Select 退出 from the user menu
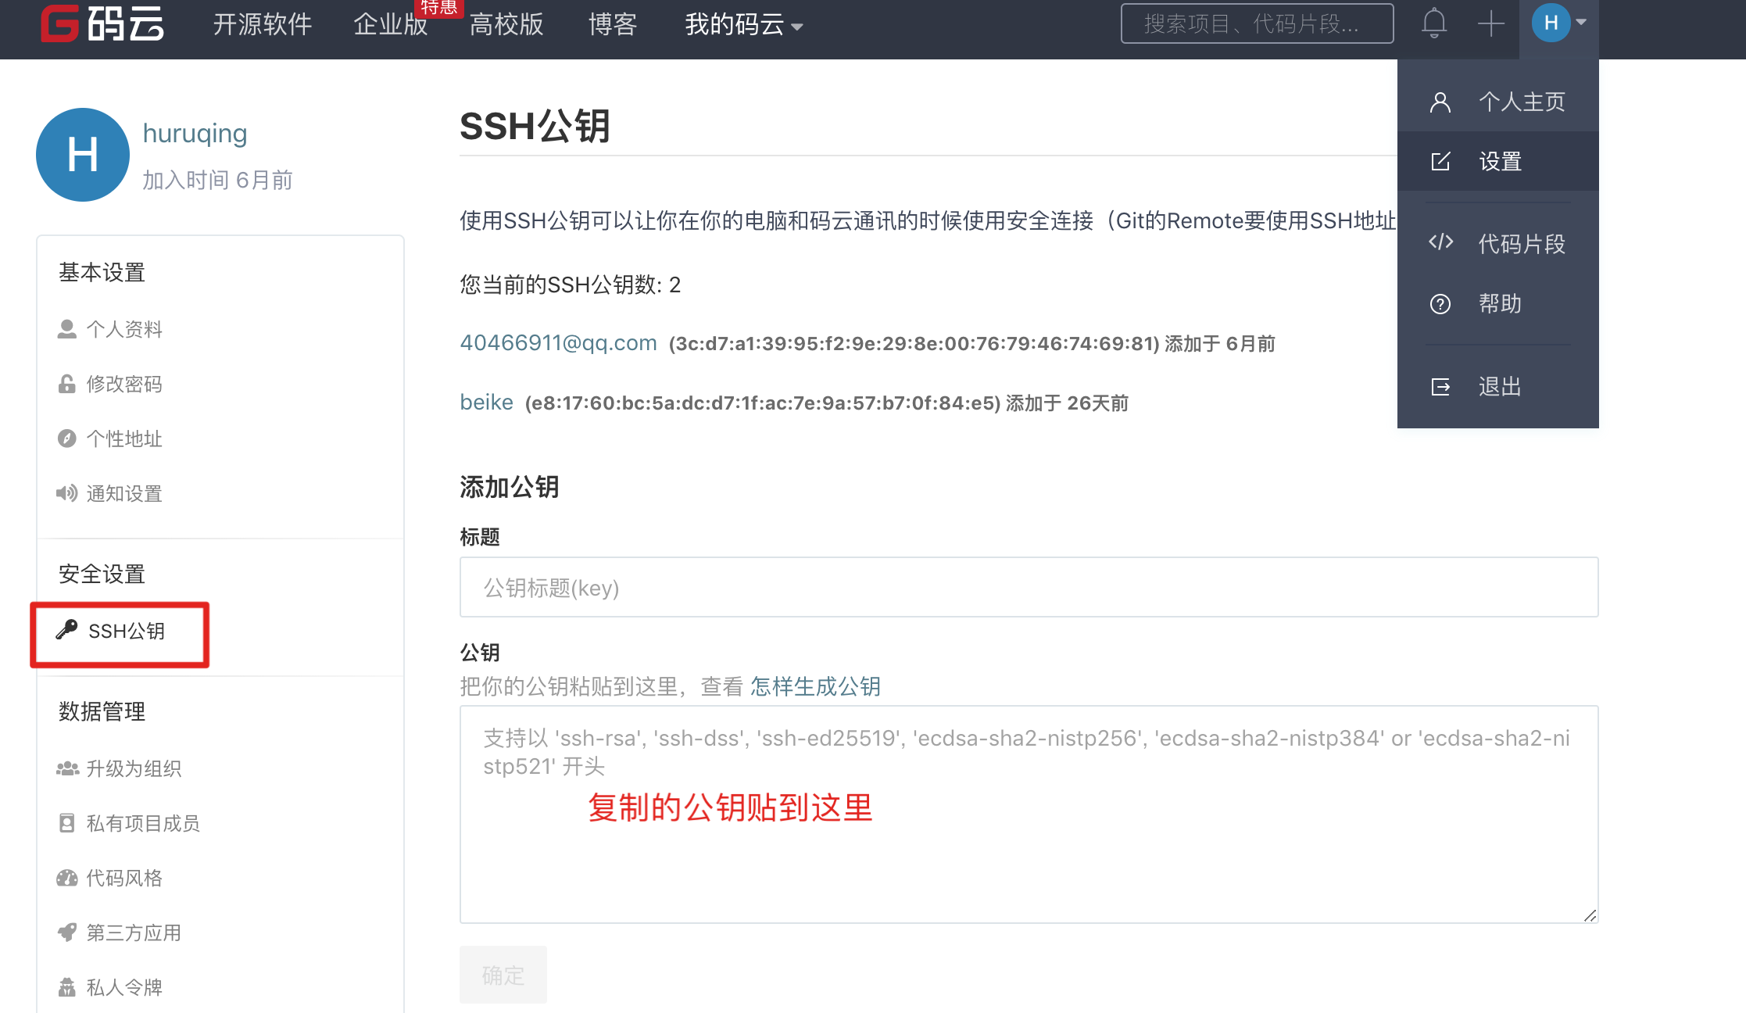Screen dimensions: 1746x1013 (1498, 386)
